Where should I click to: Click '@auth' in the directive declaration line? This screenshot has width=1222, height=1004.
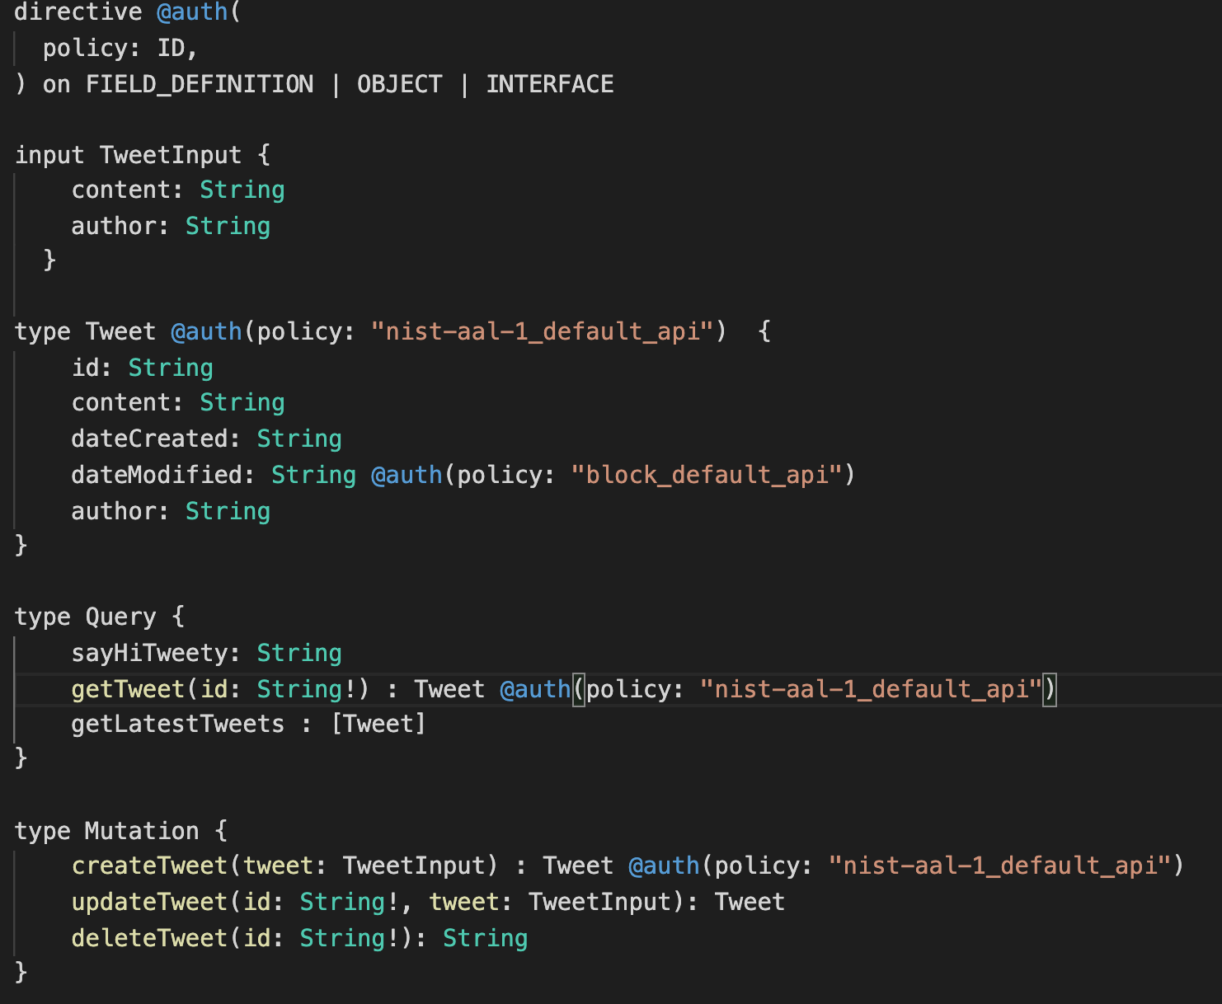(192, 12)
